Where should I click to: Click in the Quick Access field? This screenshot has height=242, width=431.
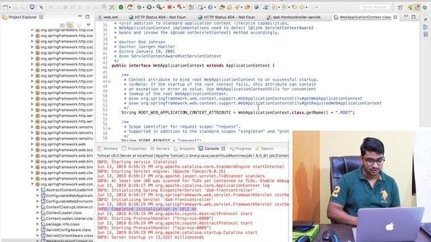[374, 7]
